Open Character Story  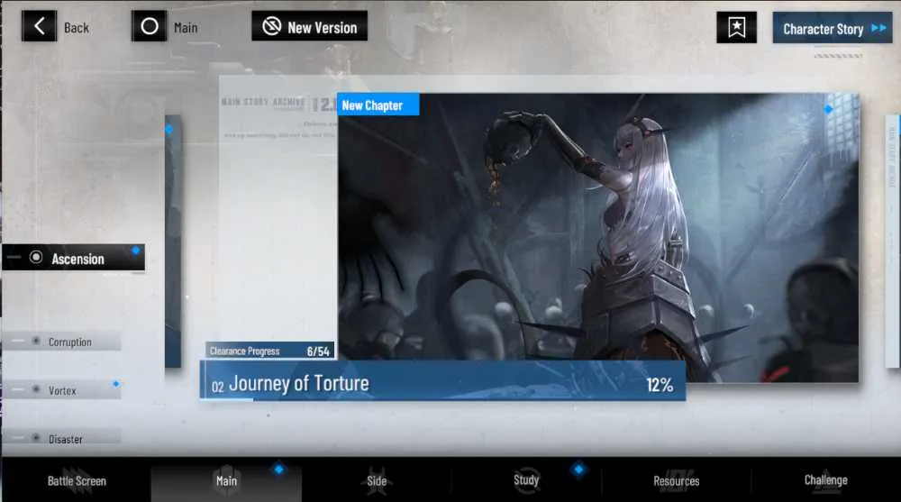coord(832,28)
